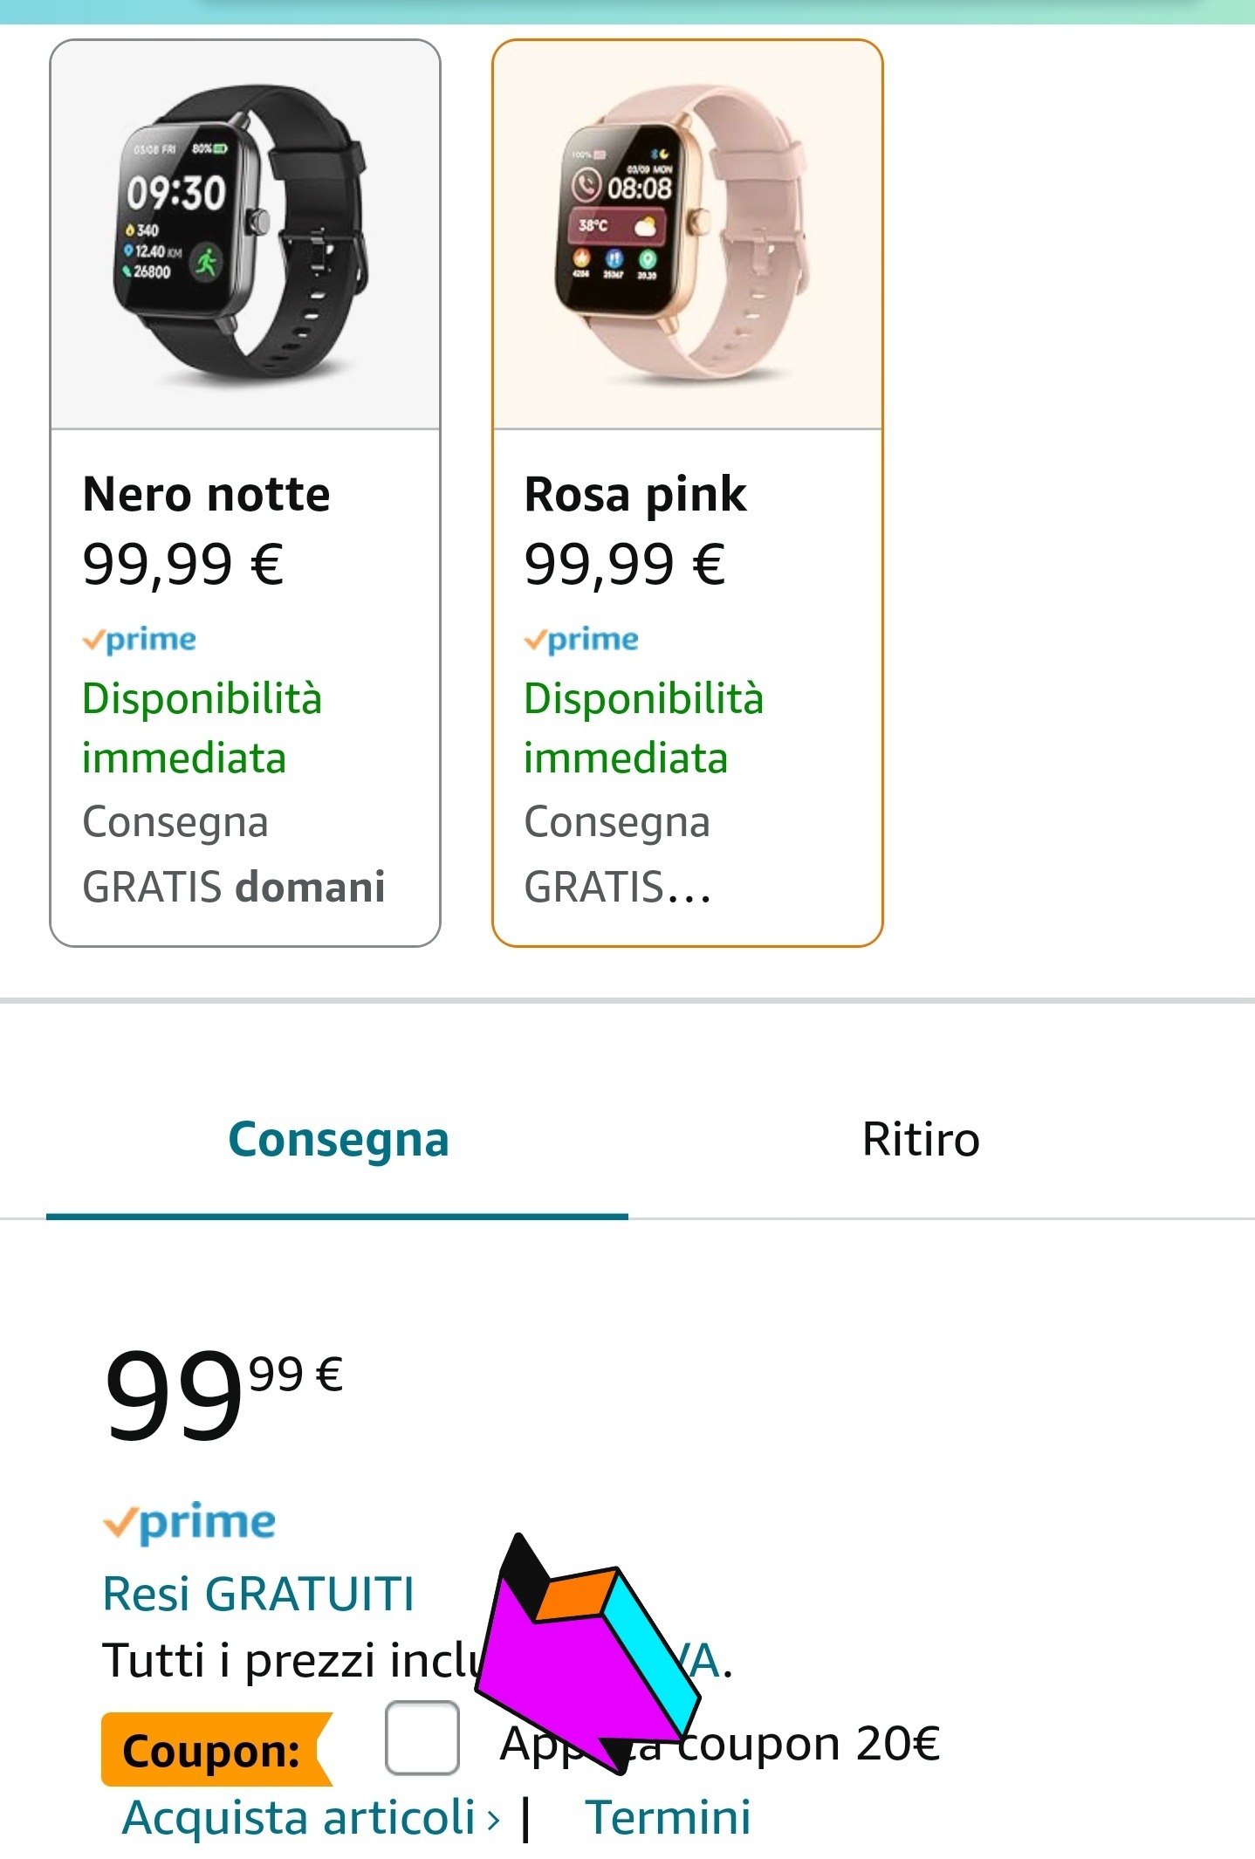Select the Rosa pink watch image
Image resolution: width=1255 pixels, height=1859 pixels.
click(687, 236)
